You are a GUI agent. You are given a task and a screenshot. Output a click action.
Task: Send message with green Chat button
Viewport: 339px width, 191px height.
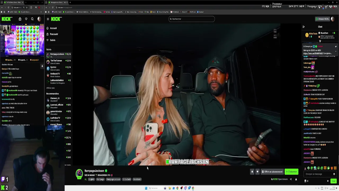pos(333,181)
